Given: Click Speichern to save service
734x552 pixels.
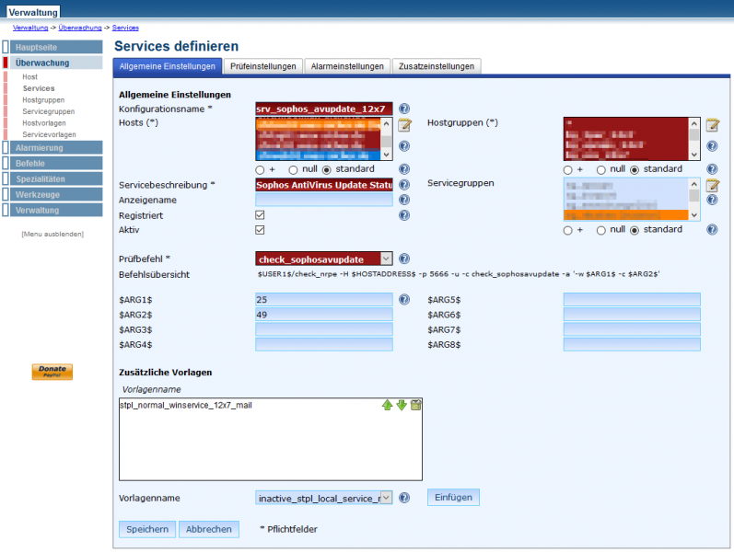Looking at the screenshot, I should click(x=147, y=529).
